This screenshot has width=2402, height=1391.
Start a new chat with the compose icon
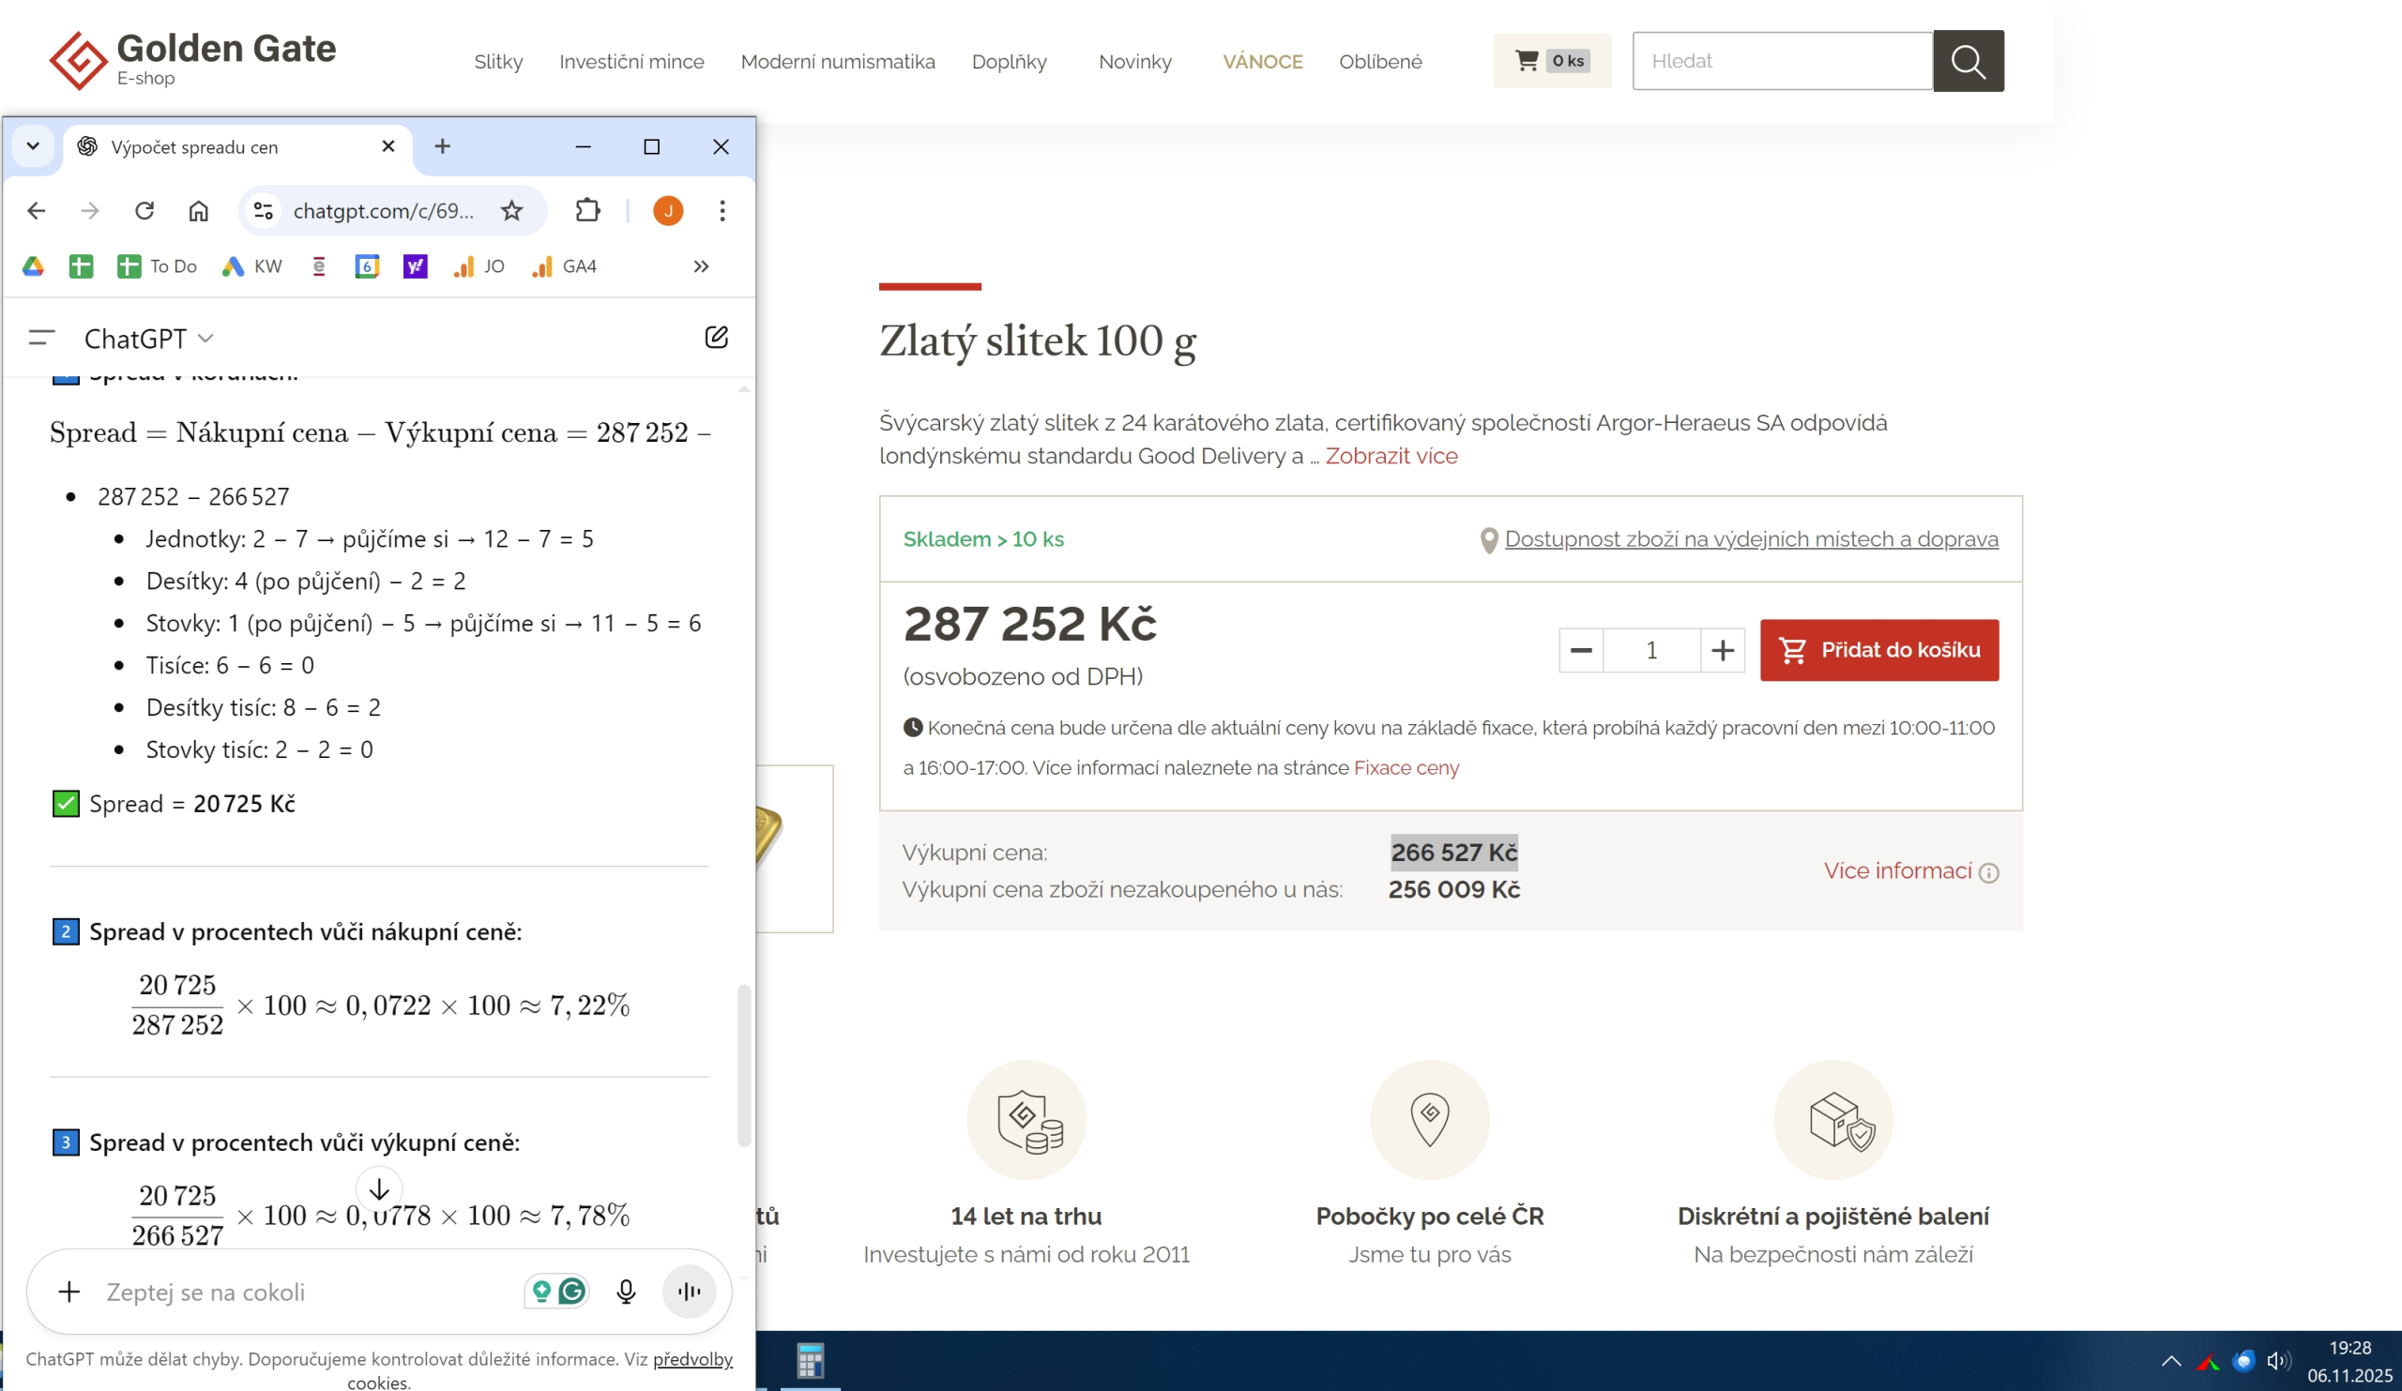(x=716, y=338)
